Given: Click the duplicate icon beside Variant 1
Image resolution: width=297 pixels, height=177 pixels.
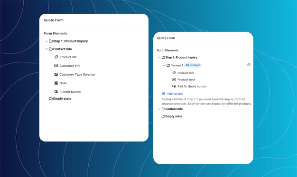Looking at the screenshot, I should click(249, 65).
